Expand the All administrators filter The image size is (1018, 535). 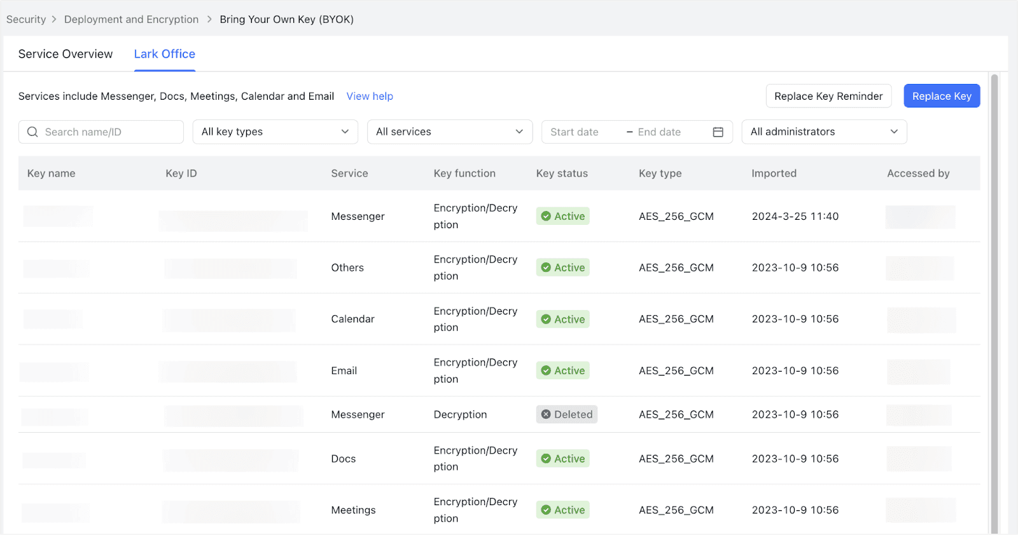(x=823, y=132)
